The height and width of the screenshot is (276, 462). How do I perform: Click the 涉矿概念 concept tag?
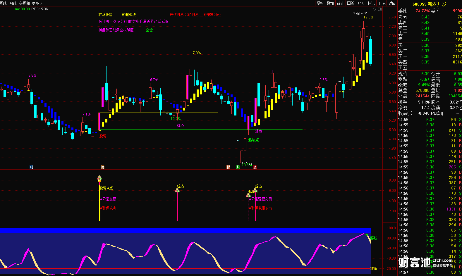point(191,15)
